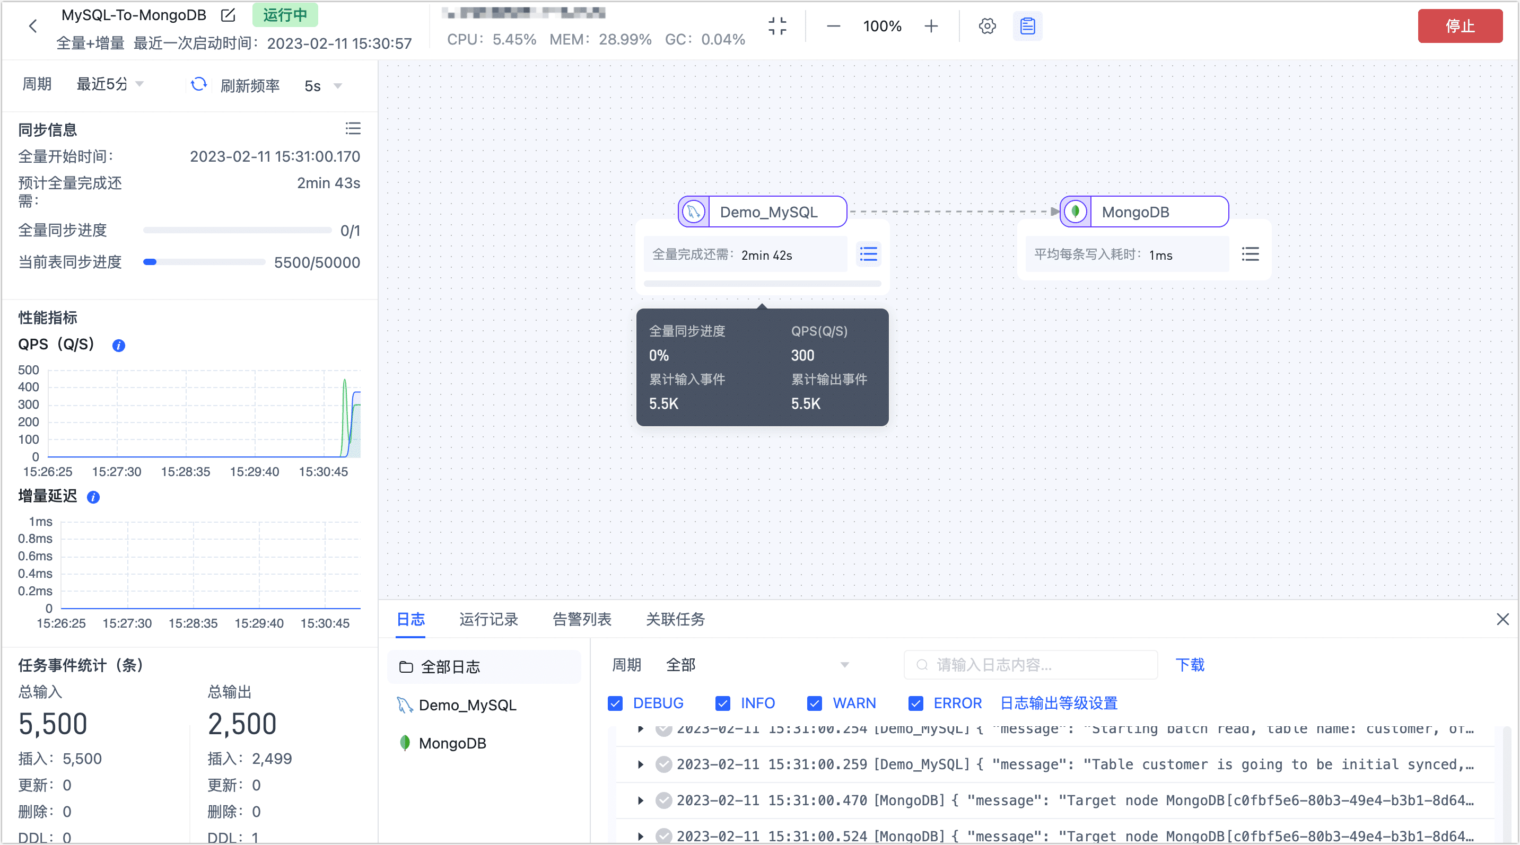Viewport: 1520px width, 845px height.
Task: Click the search icon in log input
Action: click(921, 665)
